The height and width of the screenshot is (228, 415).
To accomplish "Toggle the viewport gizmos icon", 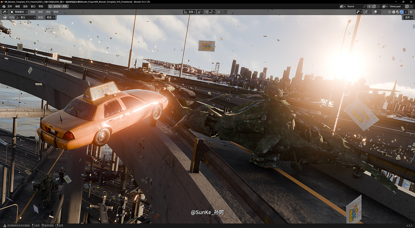I will [366, 12].
